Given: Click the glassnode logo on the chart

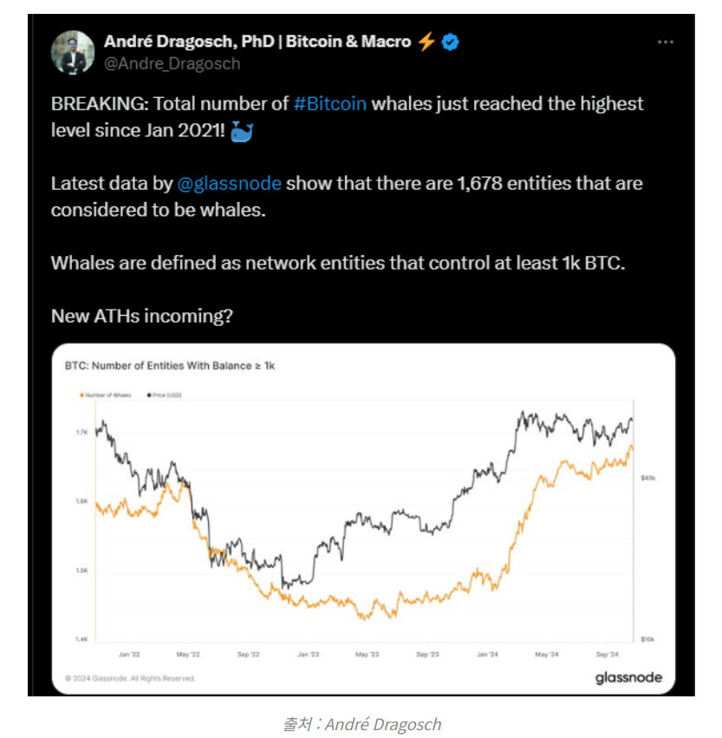Looking at the screenshot, I should tap(628, 677).
